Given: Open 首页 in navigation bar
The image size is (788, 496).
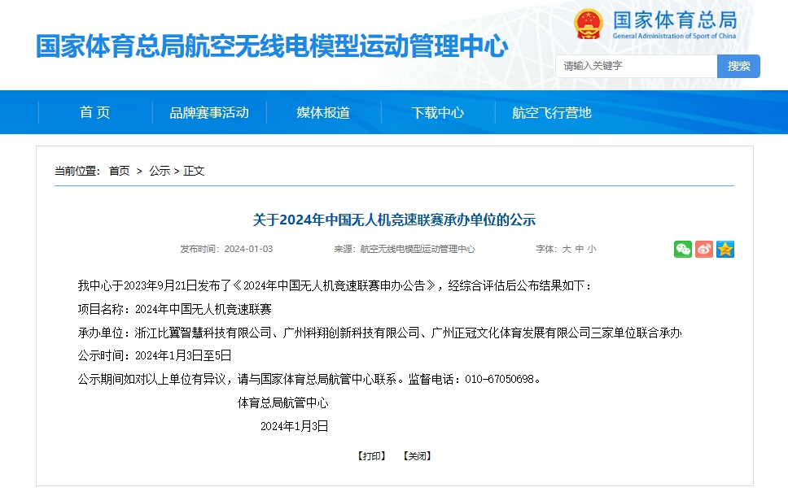Looking at the screenshot, I should tap(95, 113).
